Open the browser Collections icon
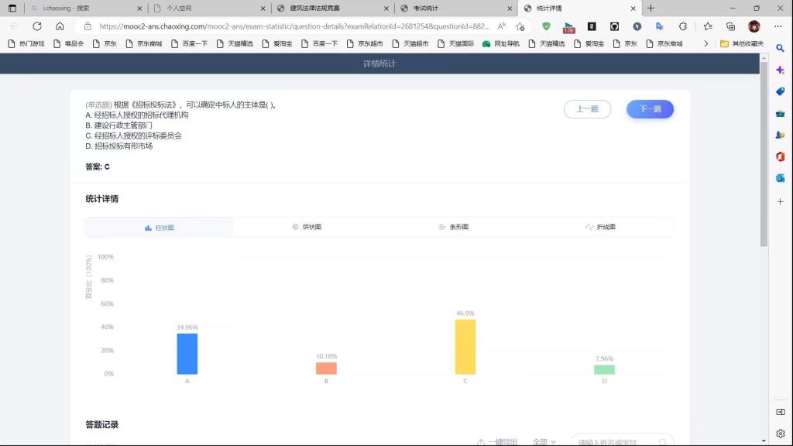 730,26
